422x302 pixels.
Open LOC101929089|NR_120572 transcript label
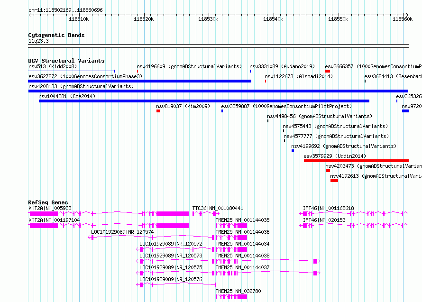171,244
